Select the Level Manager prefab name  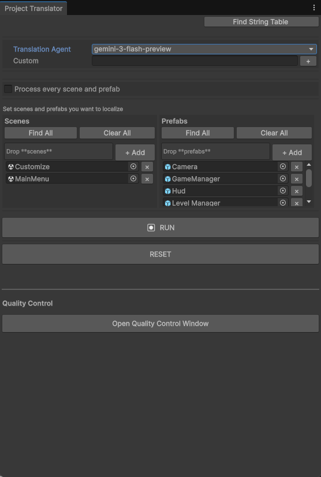coord(196,203)
